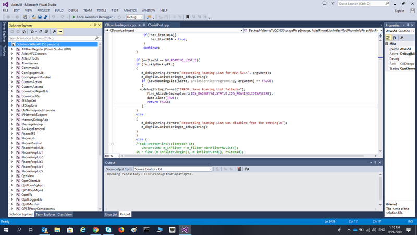Click the Open File folder icon
The image size is (417, 235).
[x=34, y=17]
